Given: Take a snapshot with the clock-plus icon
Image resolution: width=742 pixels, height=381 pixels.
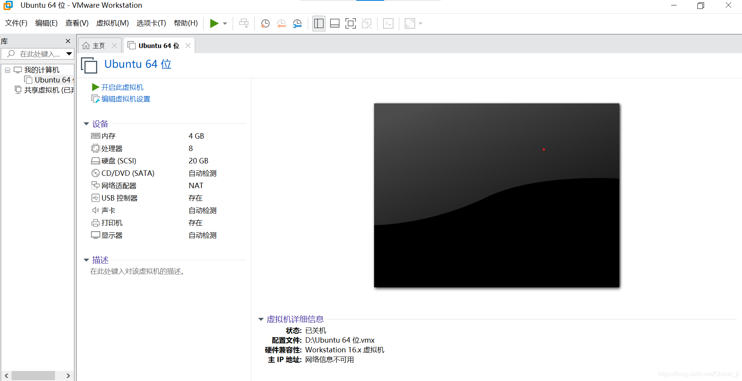Looking at the screenshot, I should pyautogui.click(x=265, y=24).
